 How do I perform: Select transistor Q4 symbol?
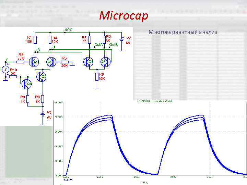[x=88, y=62]
